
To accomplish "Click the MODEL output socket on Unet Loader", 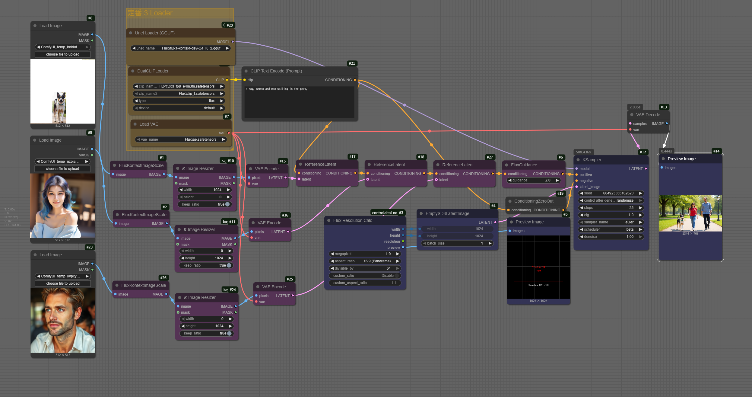I will pyautogui.click(x=233, y=42).
